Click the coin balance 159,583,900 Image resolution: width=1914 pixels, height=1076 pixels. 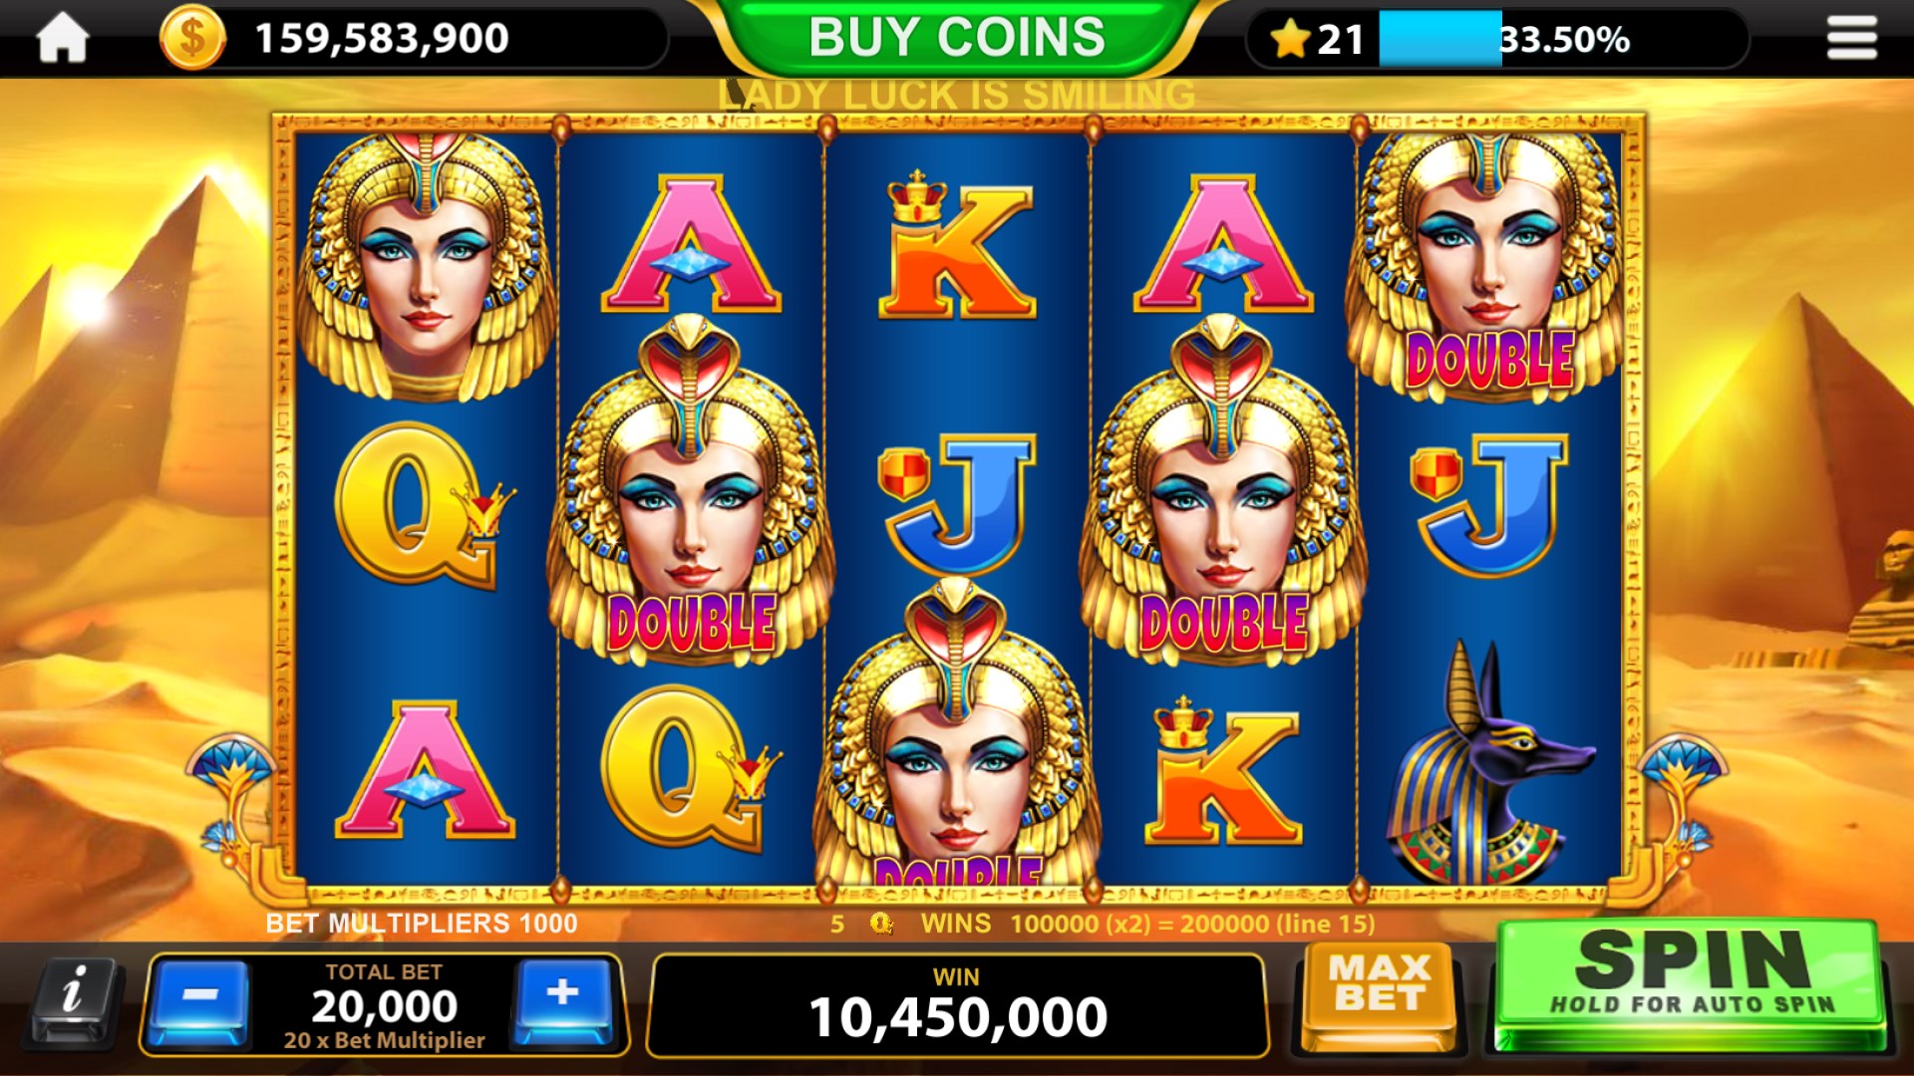tap(382, 39)
